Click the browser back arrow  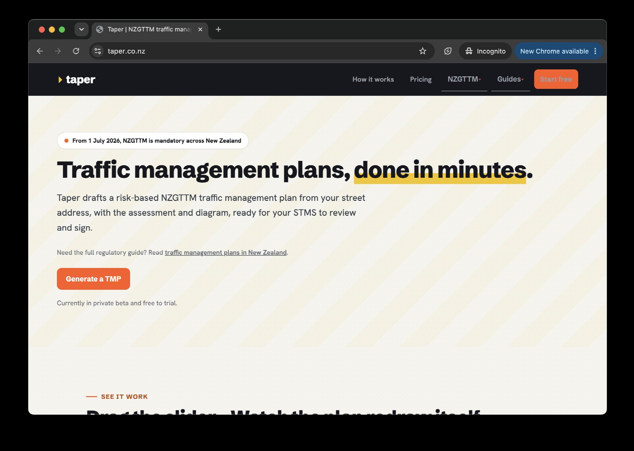(40, 51)
